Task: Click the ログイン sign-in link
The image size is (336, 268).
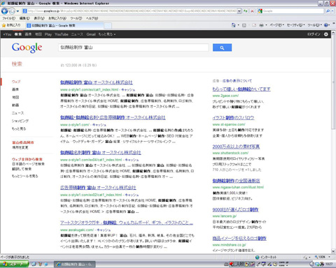Action: (x=314, y=34)
